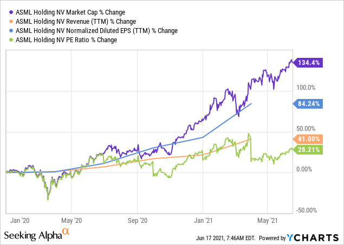
Task: Click the purple 134.4% value flag
Action: [308, 63]
